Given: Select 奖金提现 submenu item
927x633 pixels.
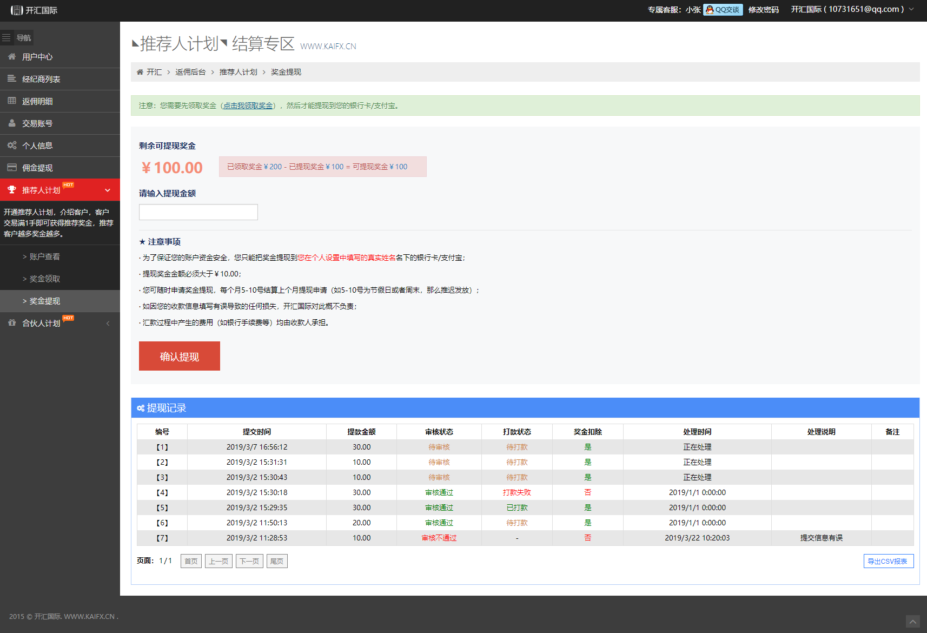Looking at the screenshot, I should [x=60, y=301].
